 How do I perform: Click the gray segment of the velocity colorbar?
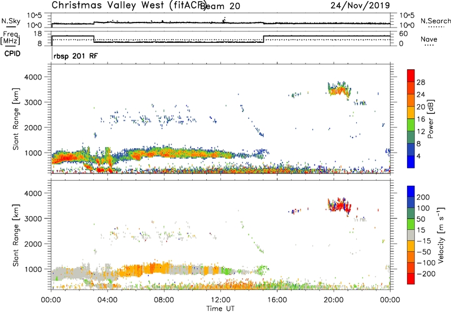411,235
